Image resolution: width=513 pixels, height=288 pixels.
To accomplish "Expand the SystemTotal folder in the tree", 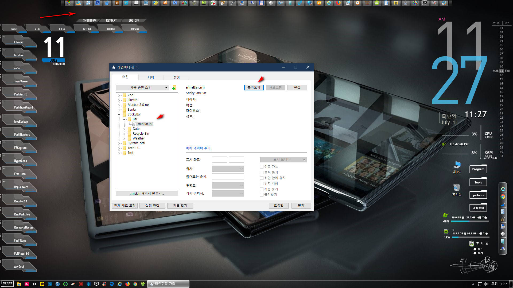I will (x=119, y=143).
